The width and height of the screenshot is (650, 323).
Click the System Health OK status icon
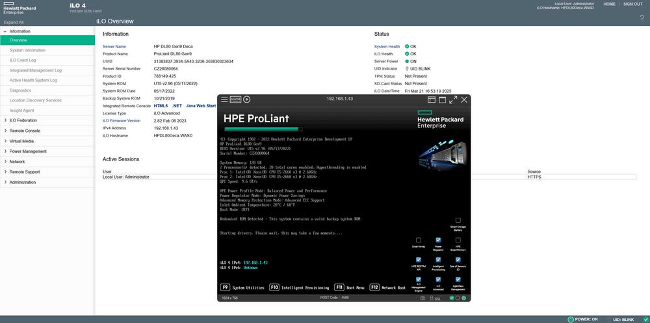(x=407, y=46)
